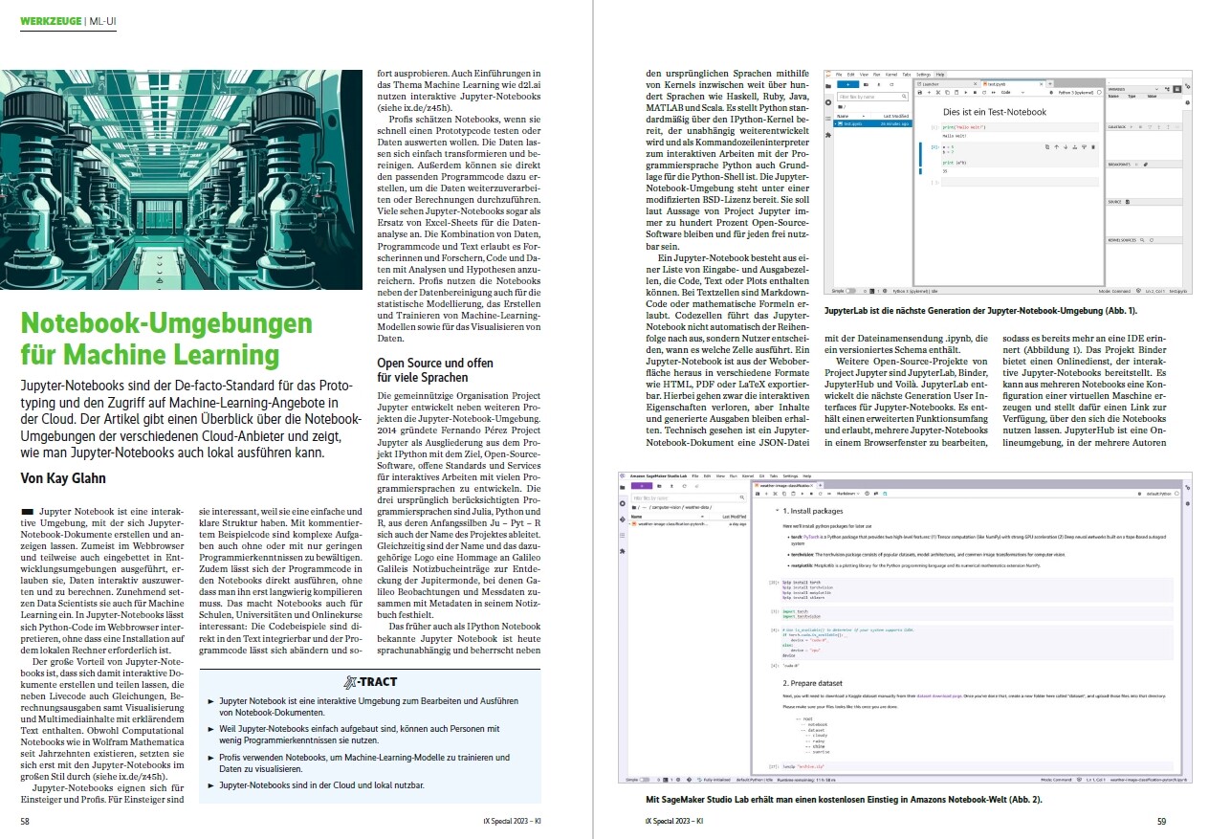Create new folder via JupyterLab file browser icon
The image size is (1209, 839).
[866, 85]
